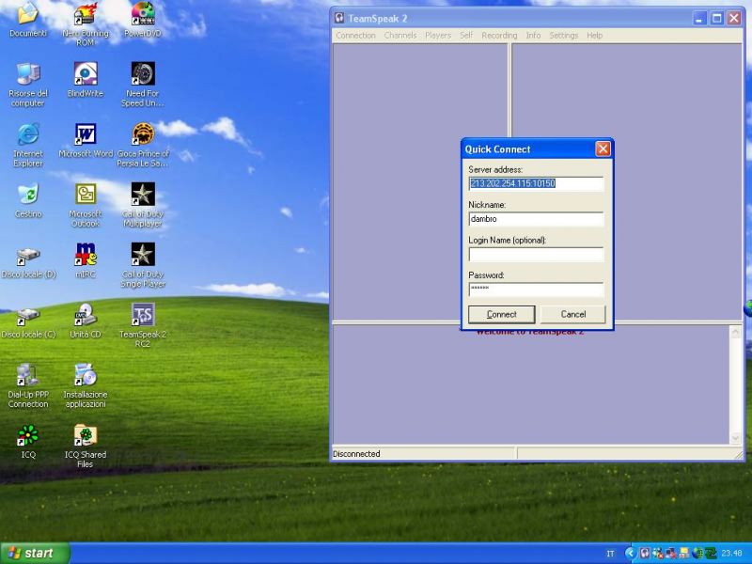Click the network computers tray icon
The height and width of the screenshot is (564, 752).
671,553
